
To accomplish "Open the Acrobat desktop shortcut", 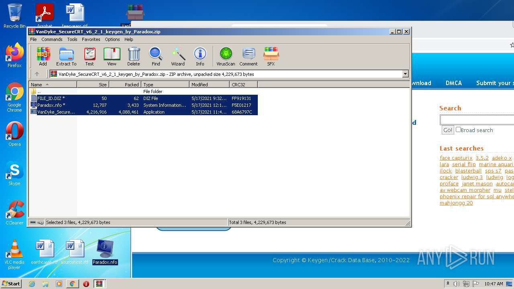I will [x=45, y=15].
